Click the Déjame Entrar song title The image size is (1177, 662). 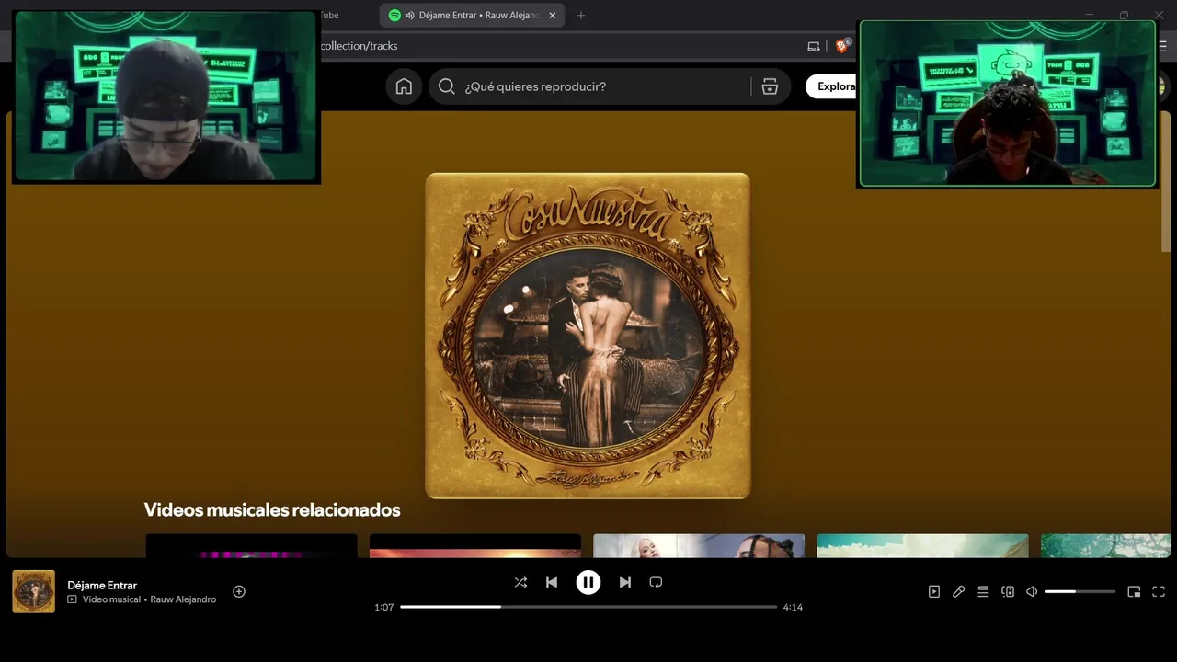click(102, 585)
